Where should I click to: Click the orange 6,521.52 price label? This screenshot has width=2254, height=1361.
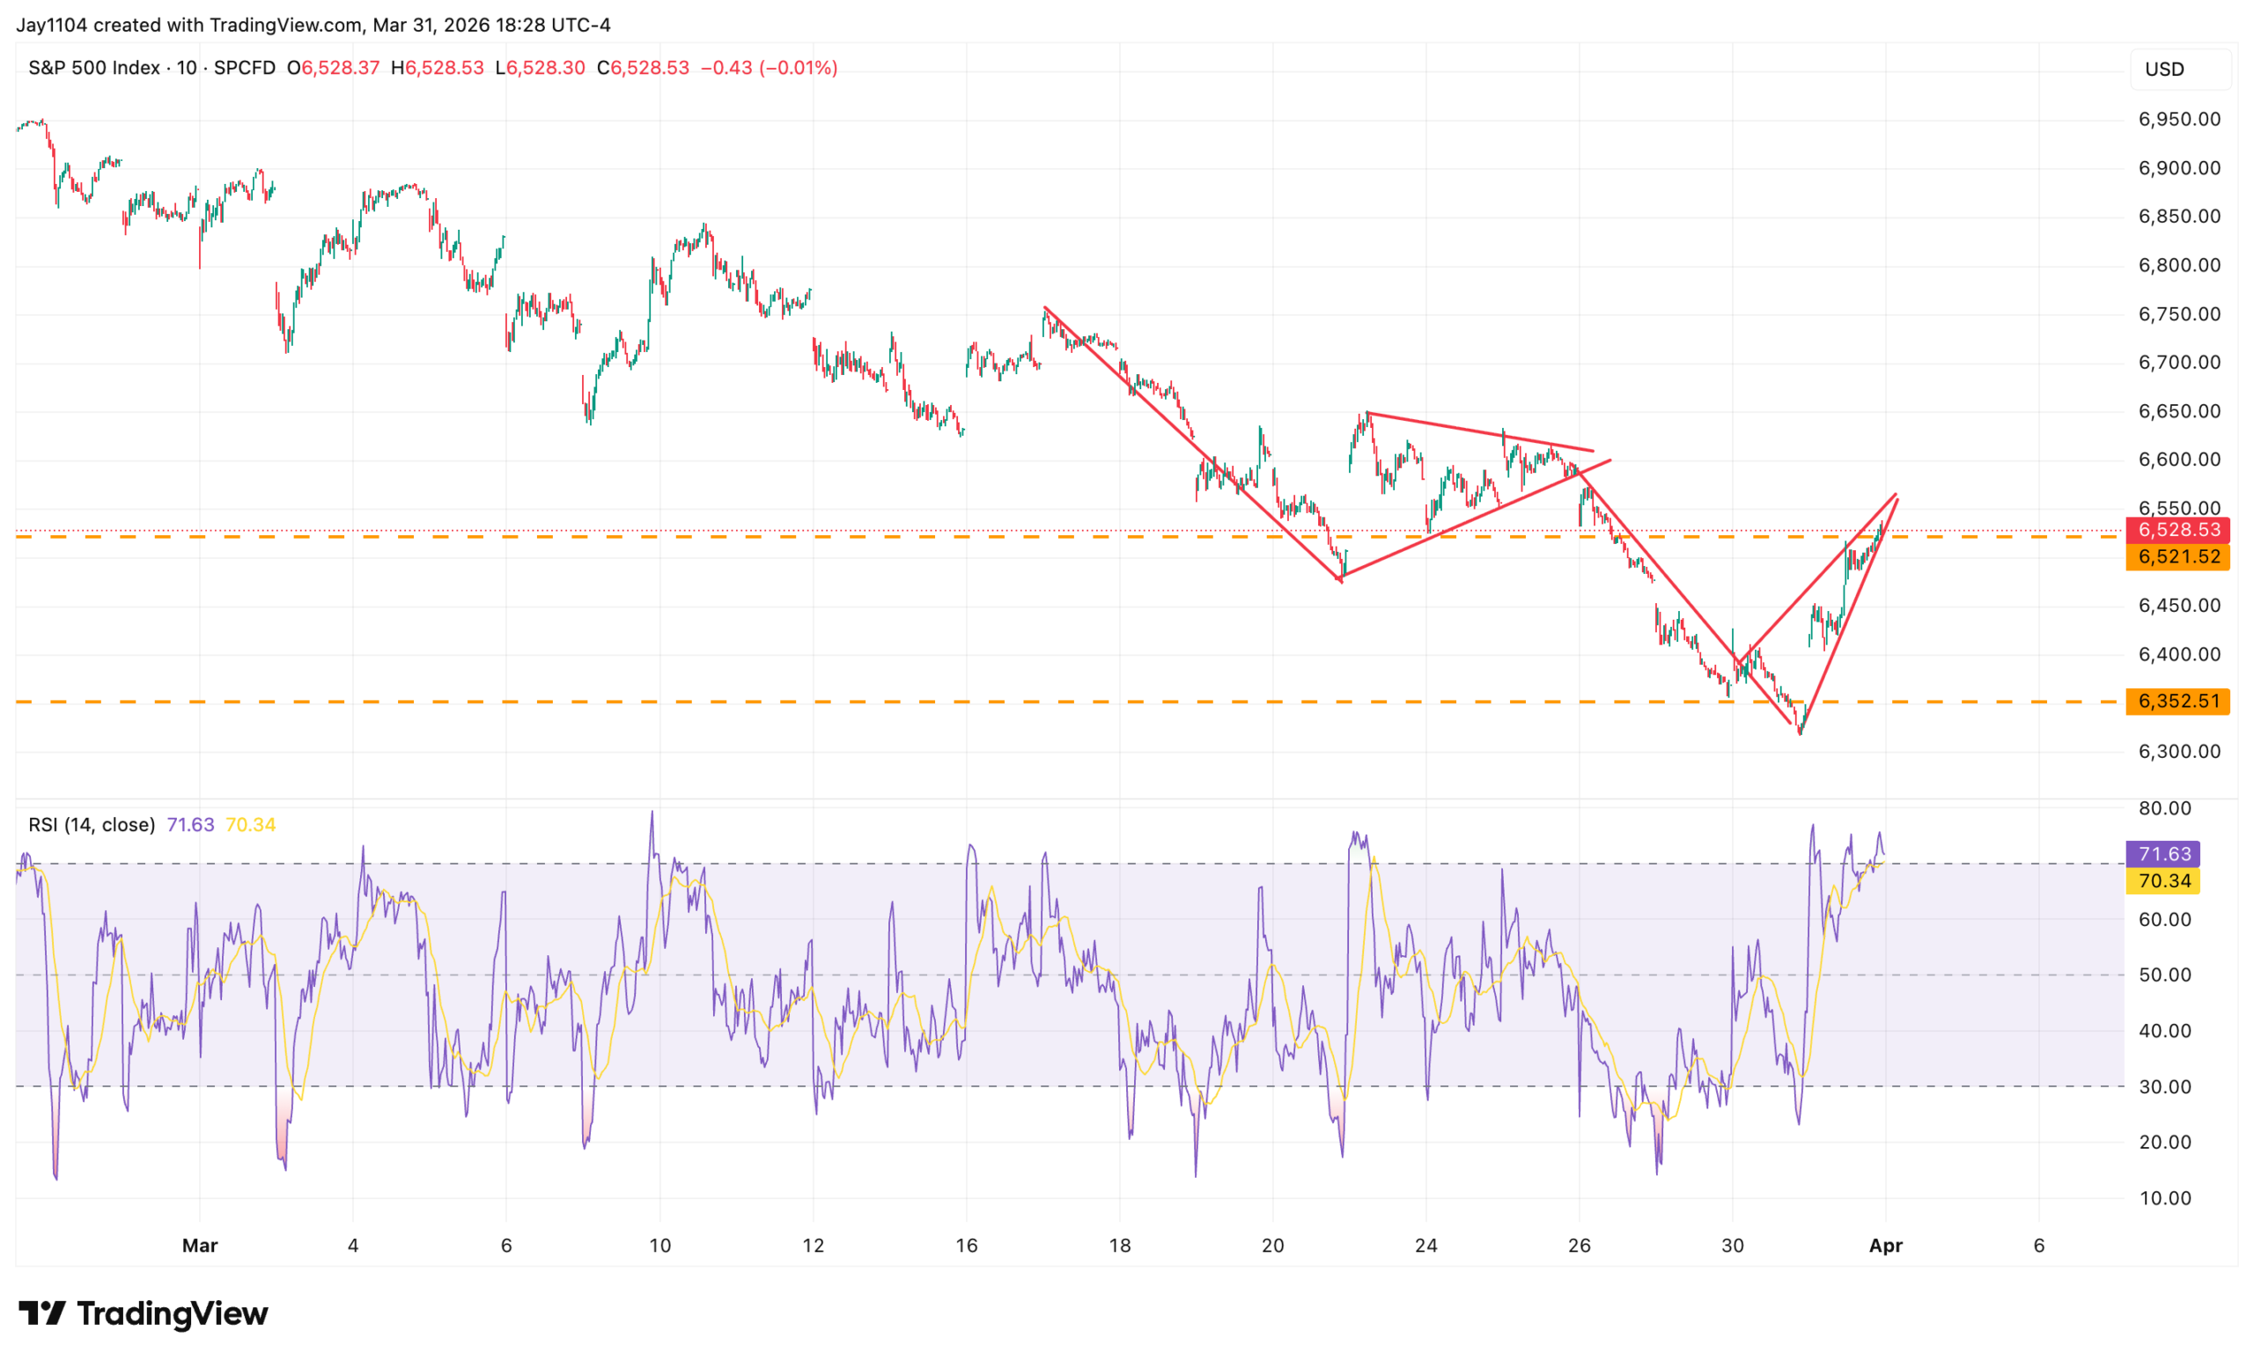pos(2178,556)
